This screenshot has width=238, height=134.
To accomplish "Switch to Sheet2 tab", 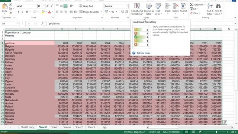I will point(79,127).
